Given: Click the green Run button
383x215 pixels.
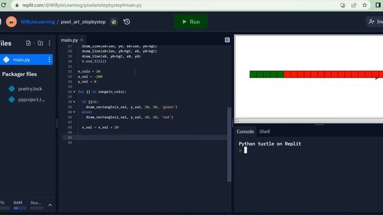Looking at the screenshot, I should click(191, 21).
